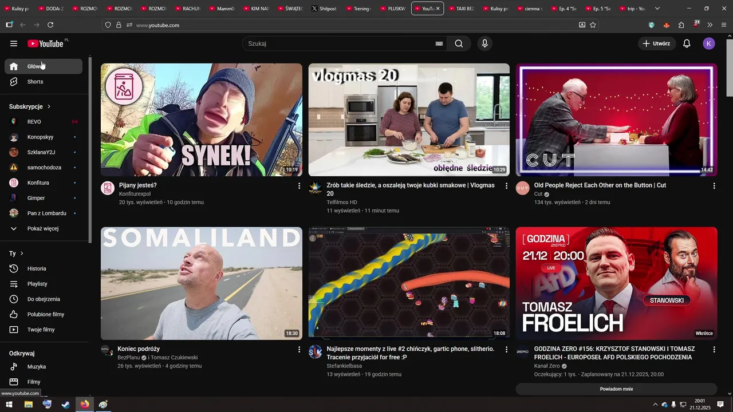This screenshot has width=733, height=412.
Task: Open options for Najlepsze momenty z live video
Action: tap(506, 350)
